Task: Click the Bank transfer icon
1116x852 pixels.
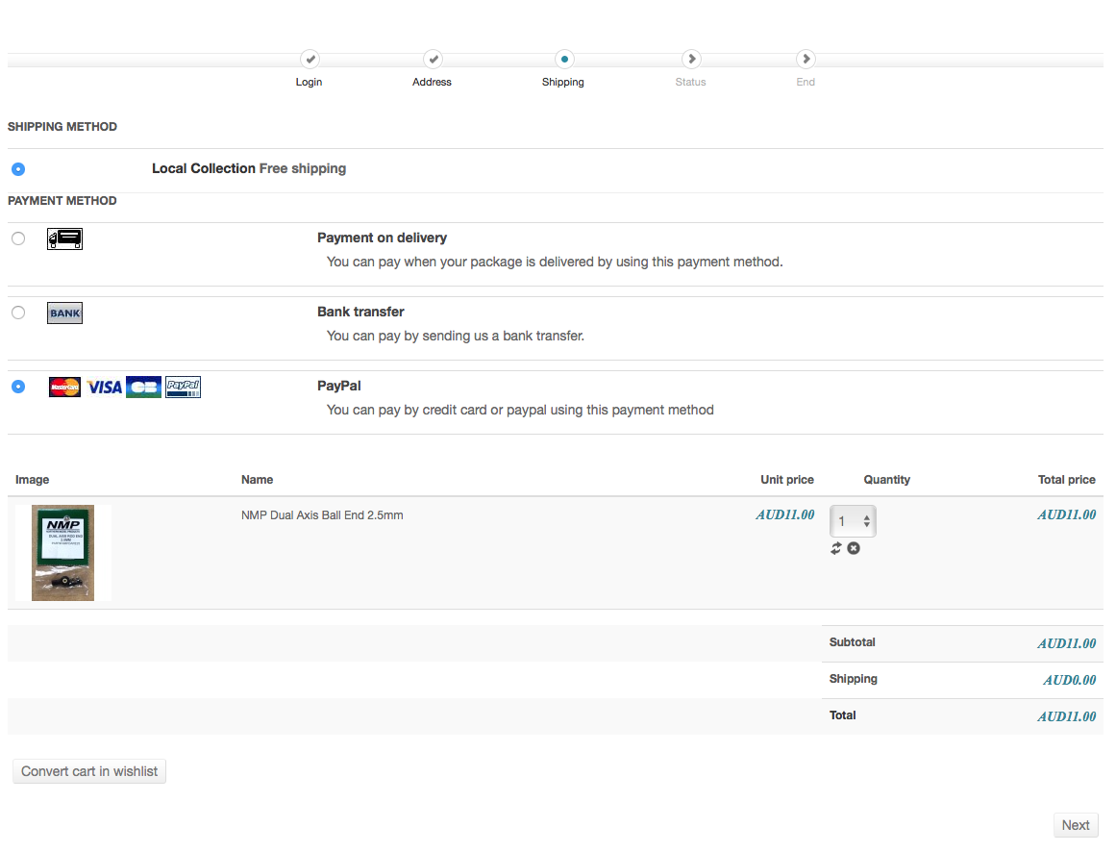Action: (x=64, y=313)
